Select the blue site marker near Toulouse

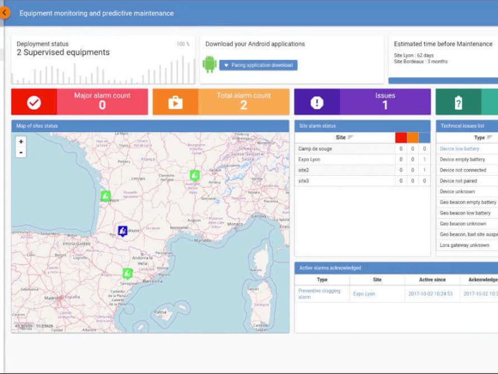click(123, 231)
